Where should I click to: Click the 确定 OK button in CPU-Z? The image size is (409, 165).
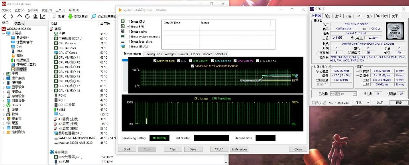pyautogui.click(x=399, y=103)
